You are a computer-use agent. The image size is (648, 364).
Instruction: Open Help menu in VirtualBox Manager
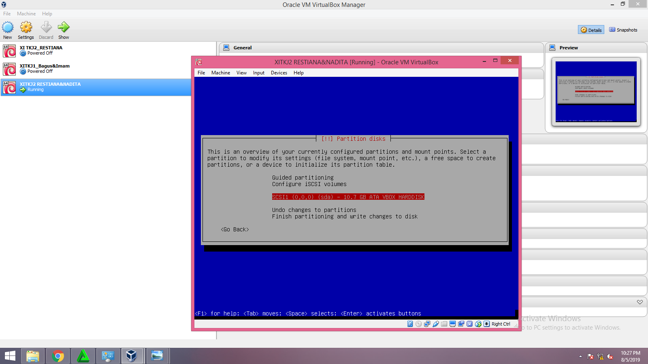coord(47,13)
